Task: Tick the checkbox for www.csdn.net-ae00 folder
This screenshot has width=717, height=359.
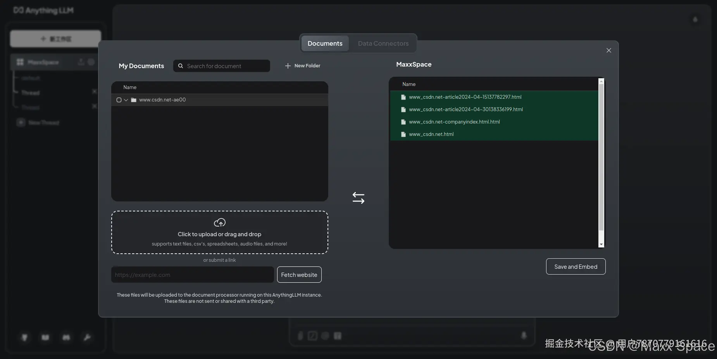Action: click(x=119, y=100)
